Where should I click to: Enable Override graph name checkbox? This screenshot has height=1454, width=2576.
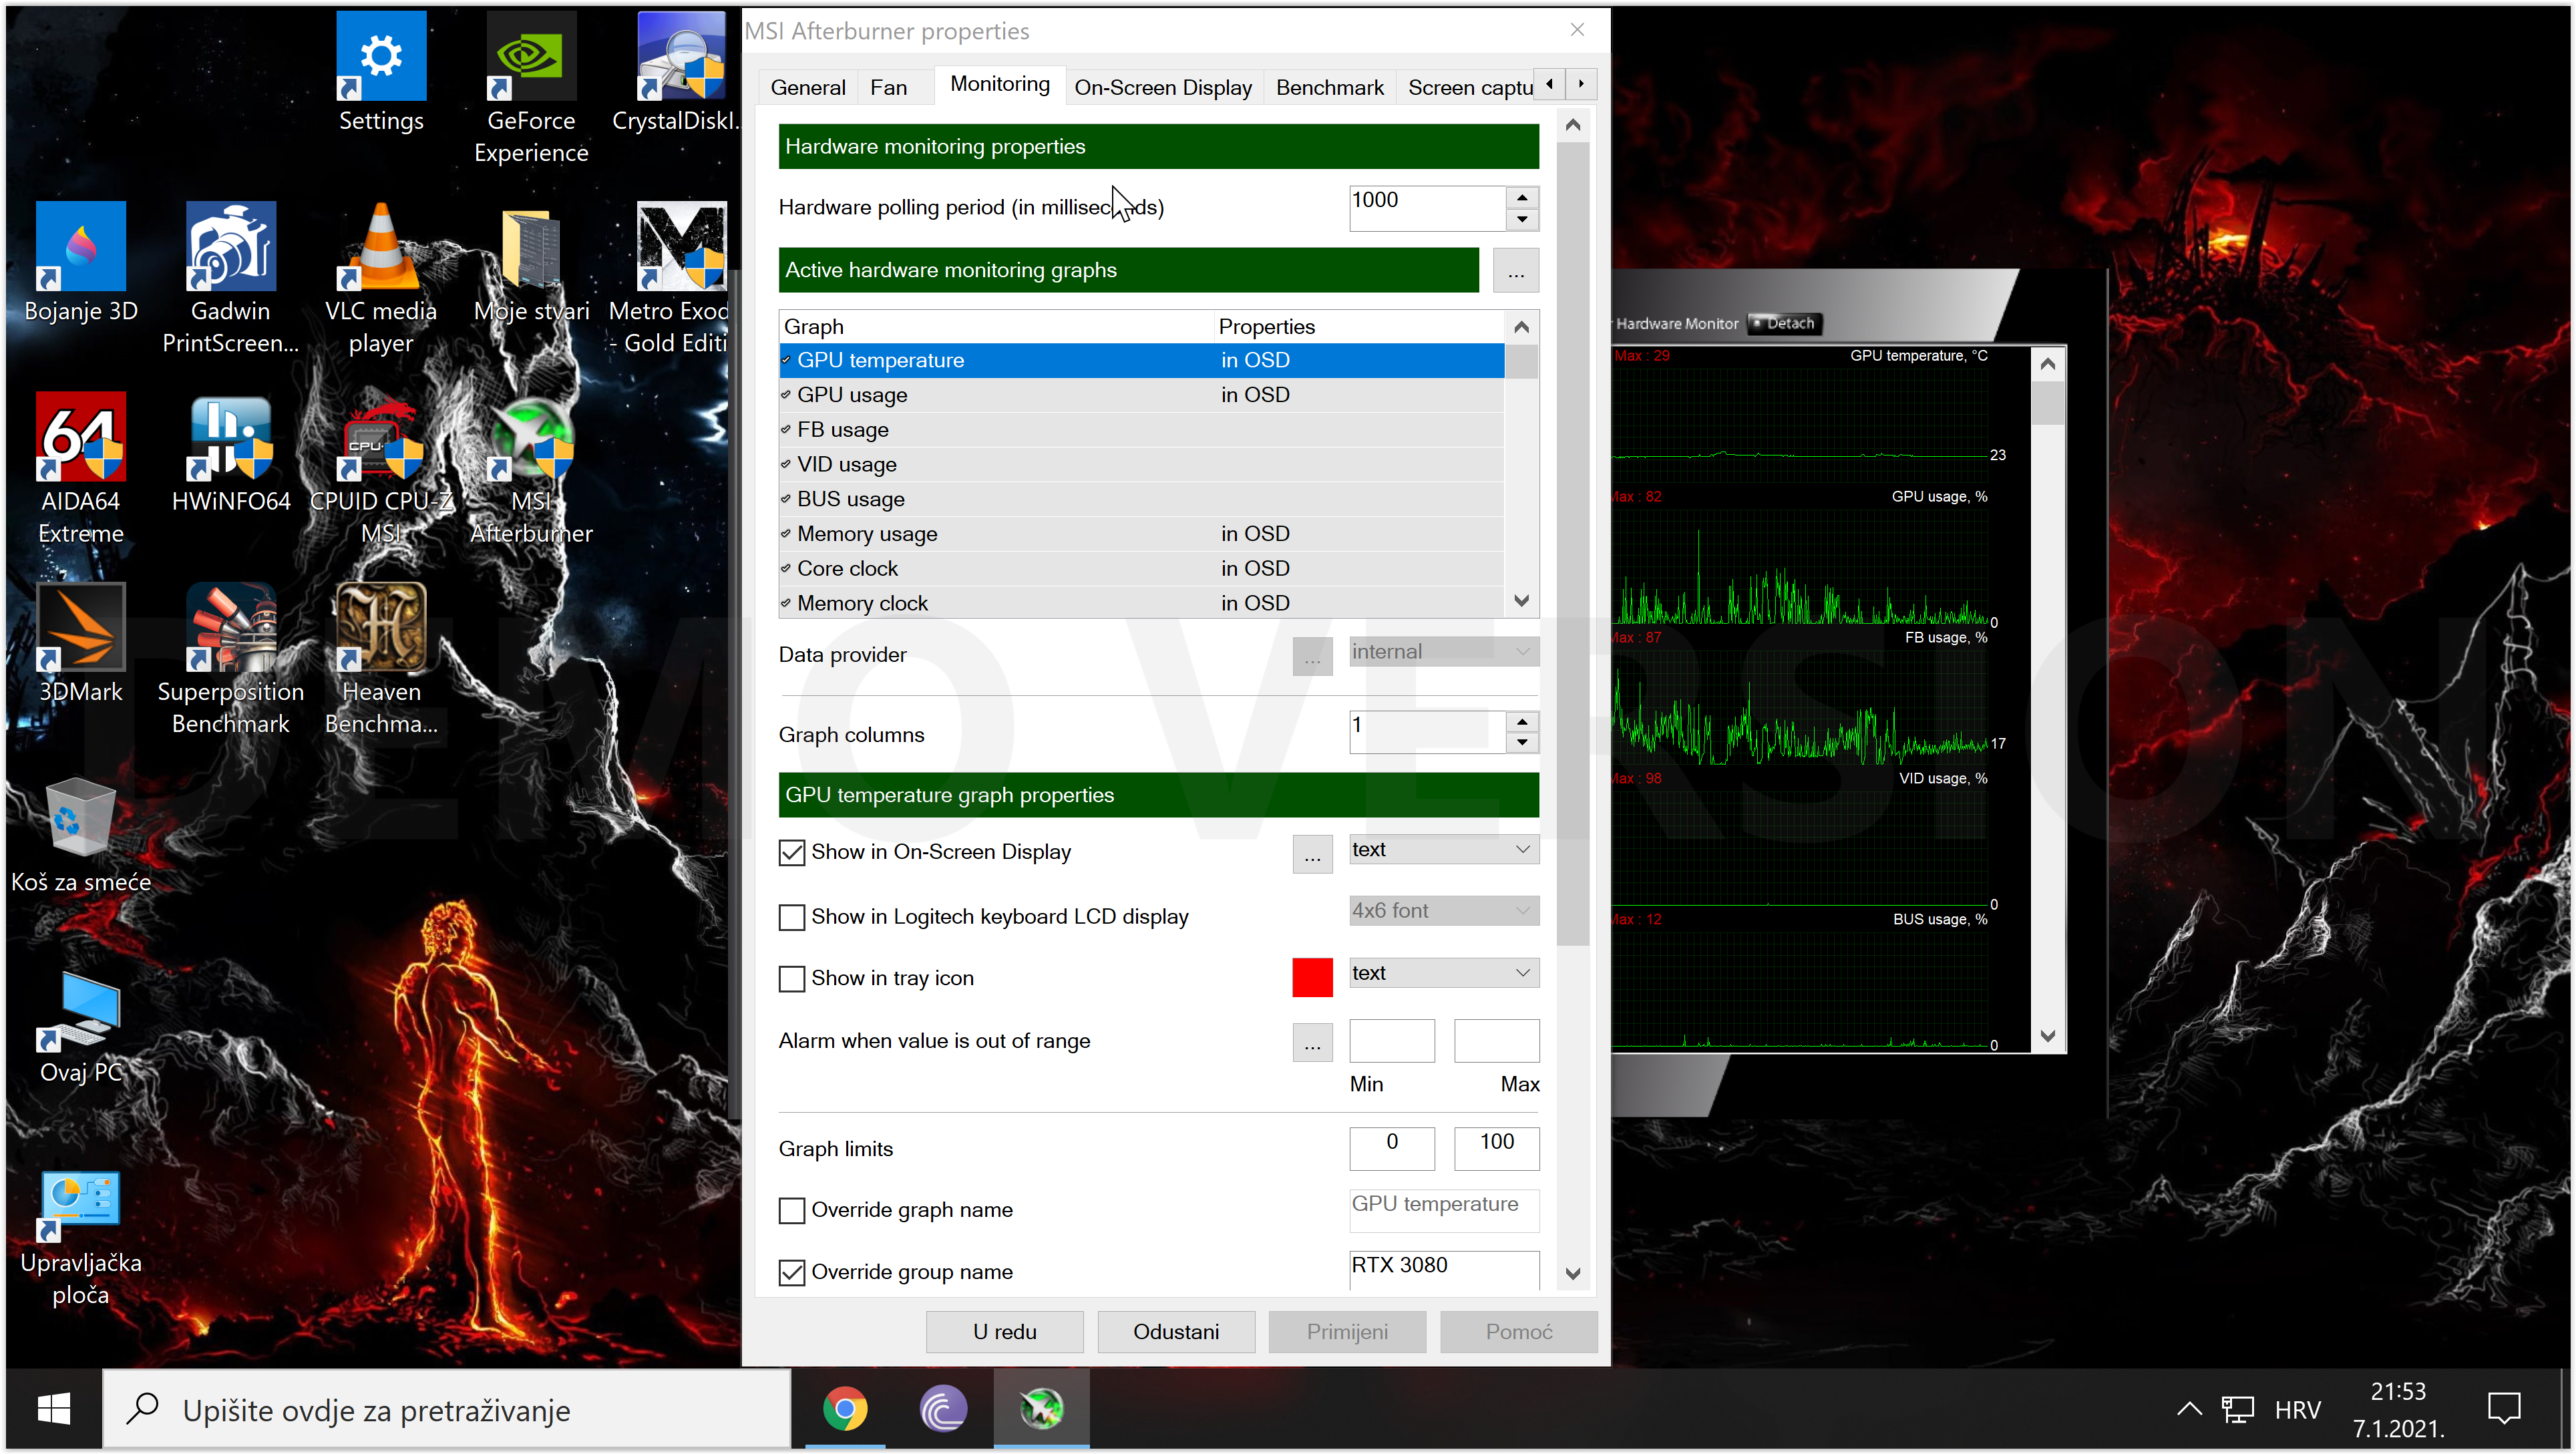click(791, 1210)
